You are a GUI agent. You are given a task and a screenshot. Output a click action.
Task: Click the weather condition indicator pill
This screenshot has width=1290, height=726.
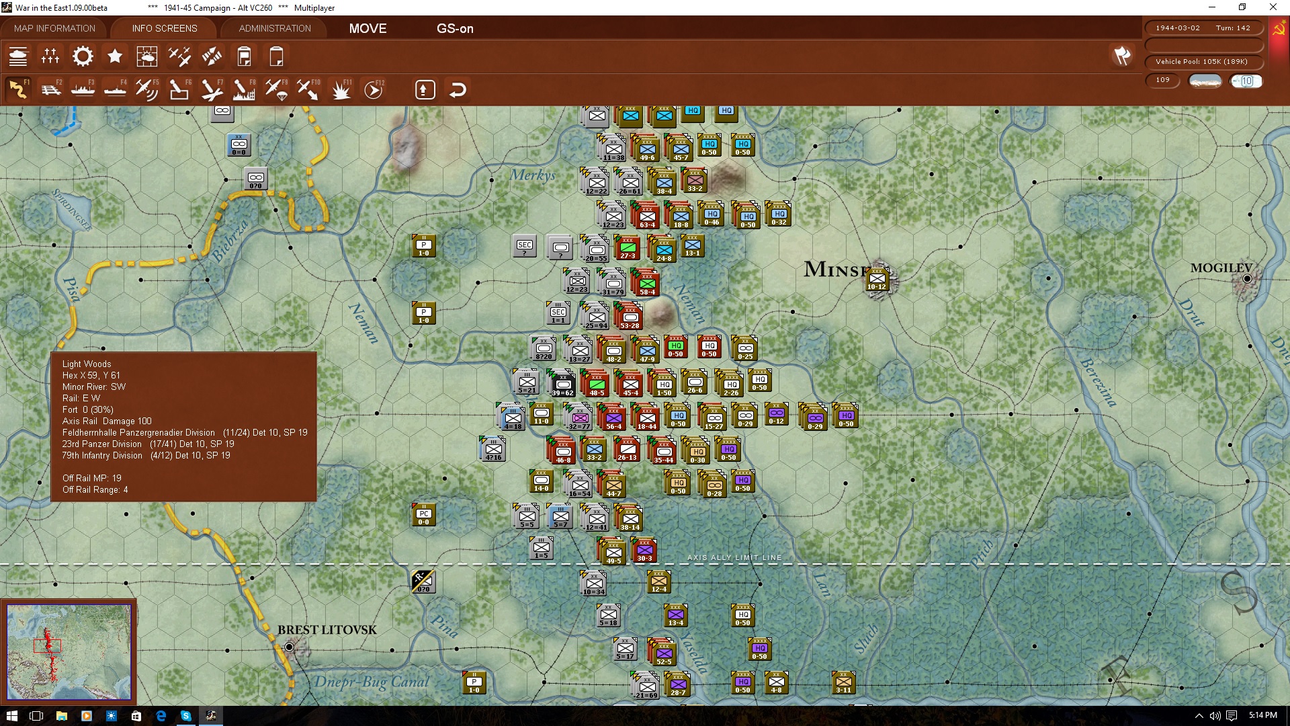(x=1205, y=81)
